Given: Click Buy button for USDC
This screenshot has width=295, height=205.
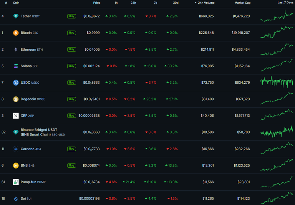Looking at the screenshot, I should [71, 83].
